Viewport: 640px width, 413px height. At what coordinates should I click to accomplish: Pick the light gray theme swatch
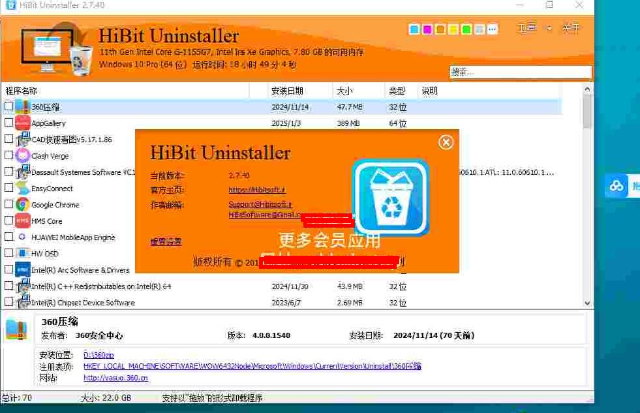coord(480,29)
